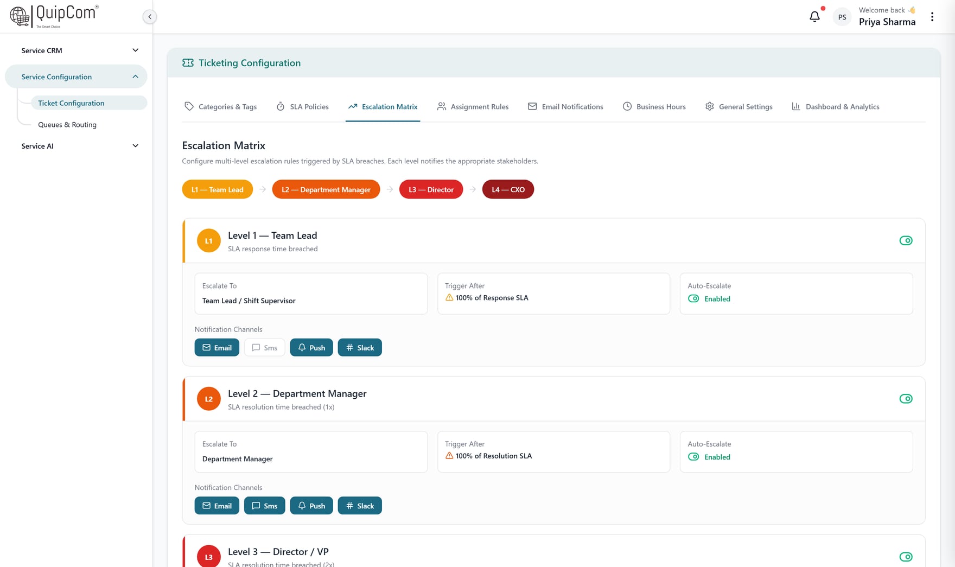Image resolution: width=955 pixels, height=567 pixels.
Task: Open the General Settings tab
Action: (x=738, y=106)
